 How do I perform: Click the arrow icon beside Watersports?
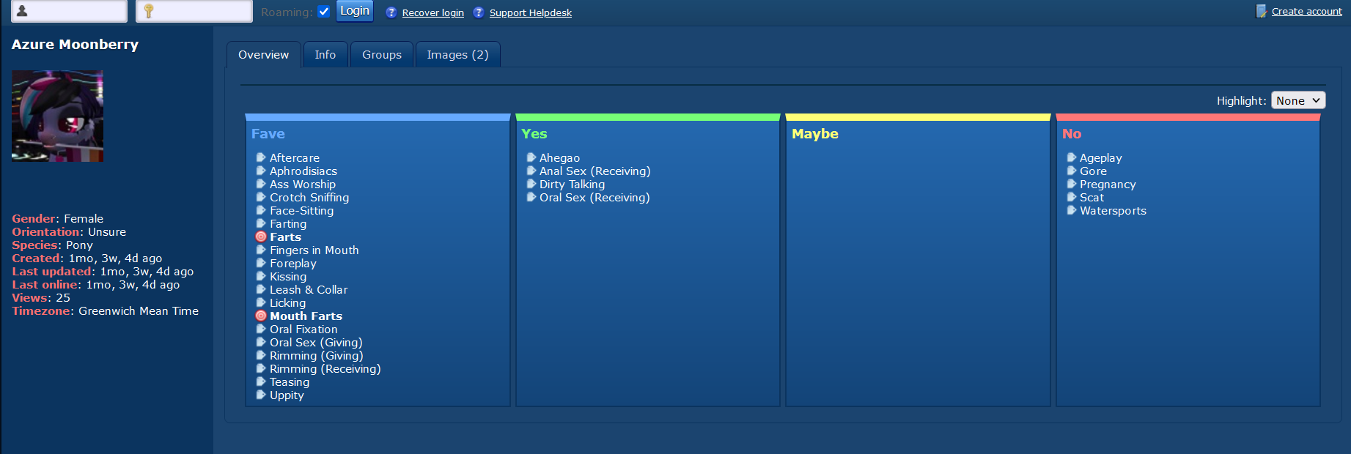click(x=1072, y=210)
